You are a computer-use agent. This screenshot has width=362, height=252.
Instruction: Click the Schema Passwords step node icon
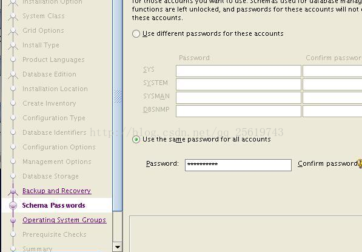13,205
